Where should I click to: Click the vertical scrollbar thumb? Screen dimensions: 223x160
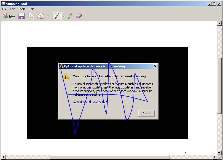click(x=219, y=86)
